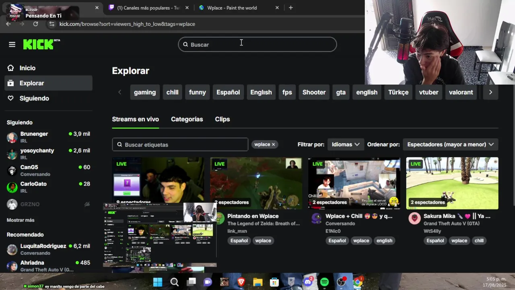This screenshot has width=515, height=290.
Task: Select Explorar in the sidebar
Action: coord(48,83)
